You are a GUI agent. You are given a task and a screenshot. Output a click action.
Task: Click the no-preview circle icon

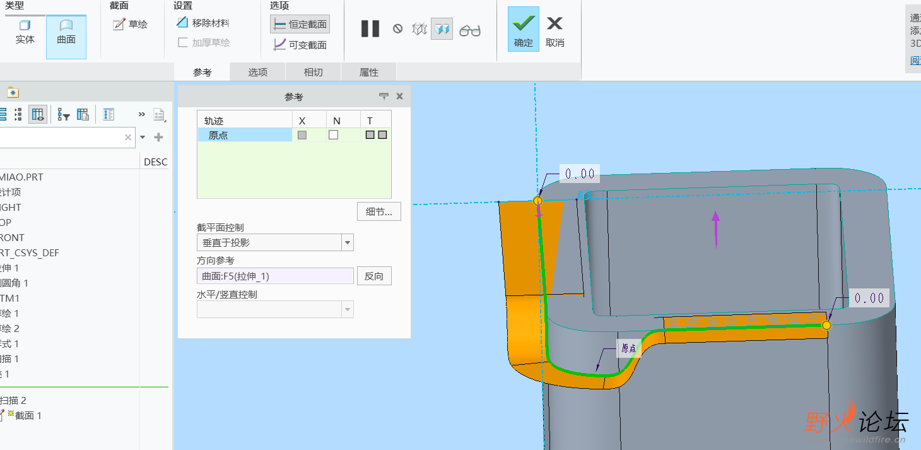397,28
